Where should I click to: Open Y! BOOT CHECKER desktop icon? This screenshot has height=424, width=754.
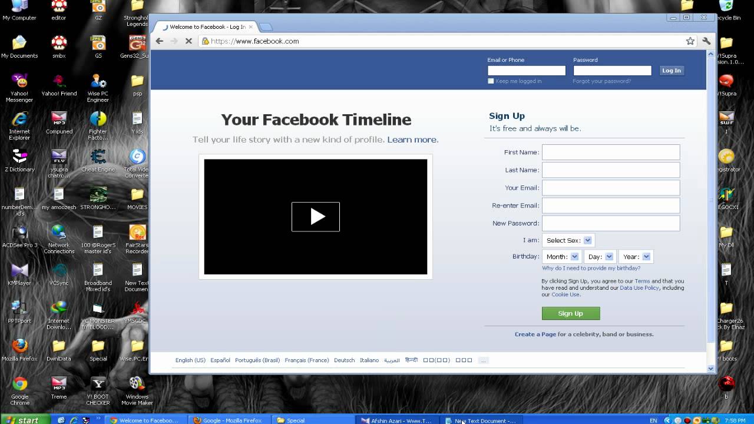coord(98,391)
